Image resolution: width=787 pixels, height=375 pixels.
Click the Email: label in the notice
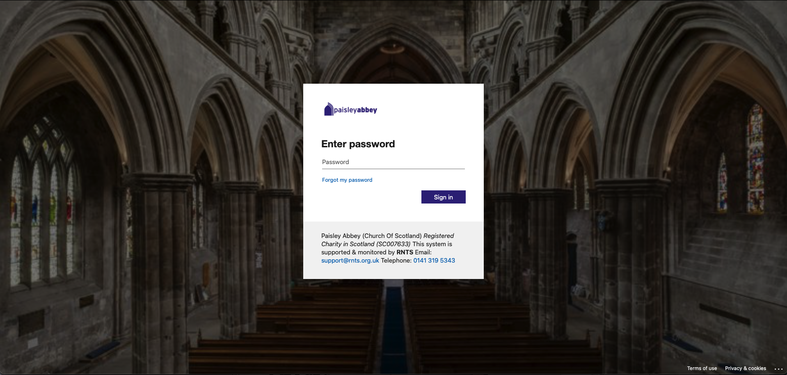point(423,252)
